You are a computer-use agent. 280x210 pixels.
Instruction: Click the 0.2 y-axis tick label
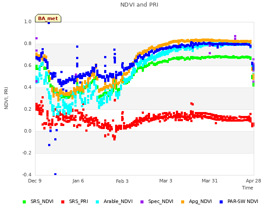pos(28,109)
